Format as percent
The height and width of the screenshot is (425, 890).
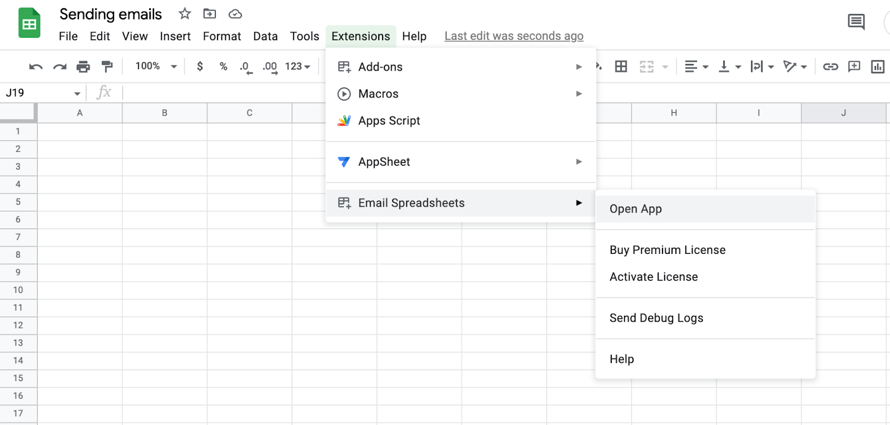click(224, 66)
